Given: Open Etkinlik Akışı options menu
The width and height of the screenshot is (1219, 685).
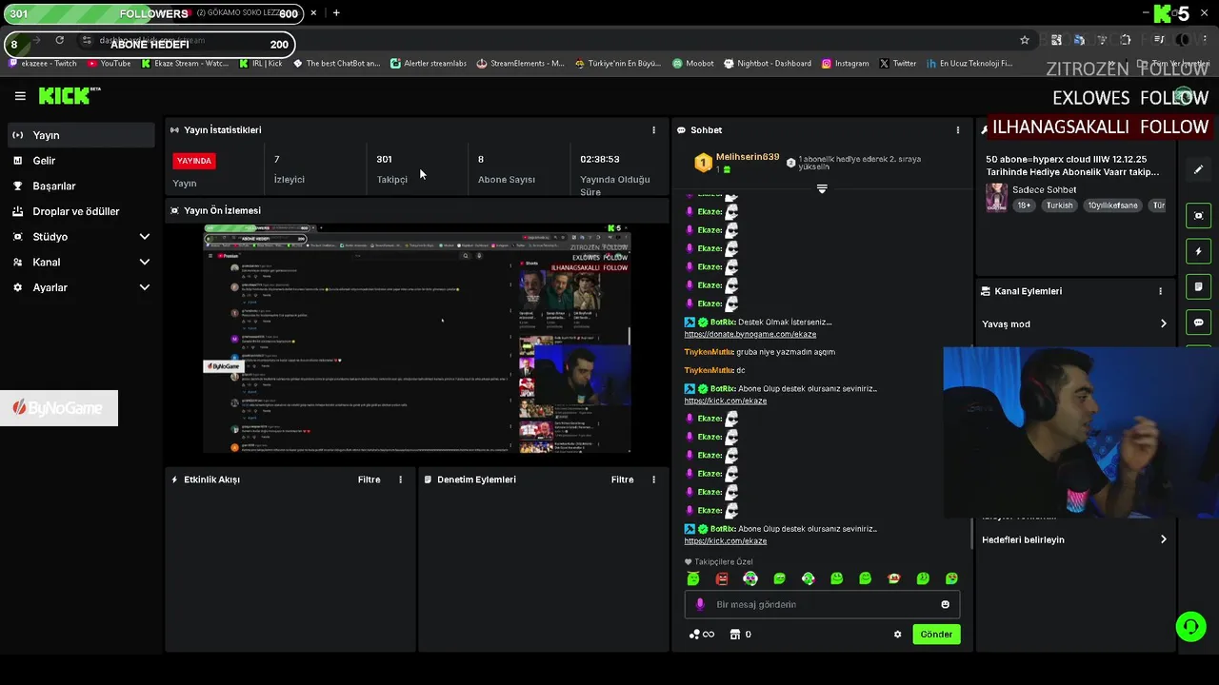Looking at the screenshot, I should (400, 479).
